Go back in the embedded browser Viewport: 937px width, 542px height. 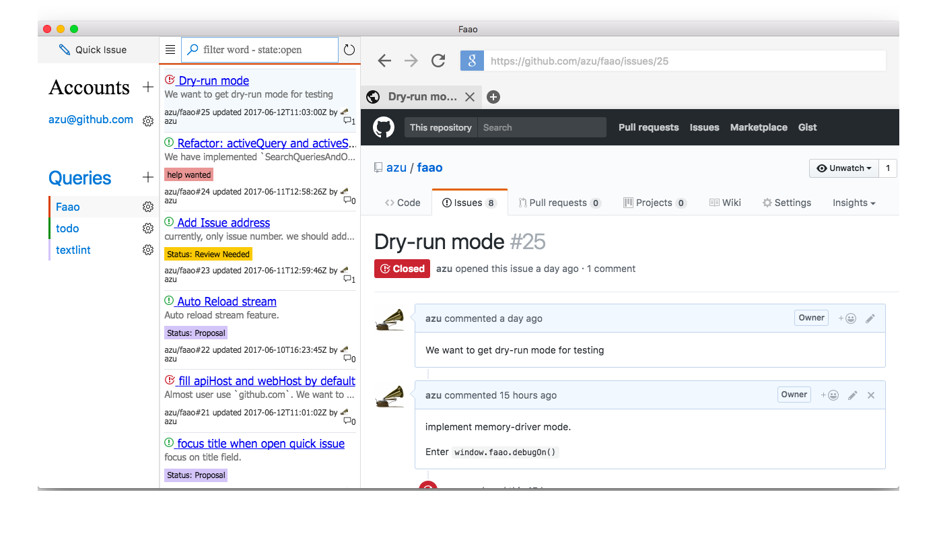coord(384,61)
